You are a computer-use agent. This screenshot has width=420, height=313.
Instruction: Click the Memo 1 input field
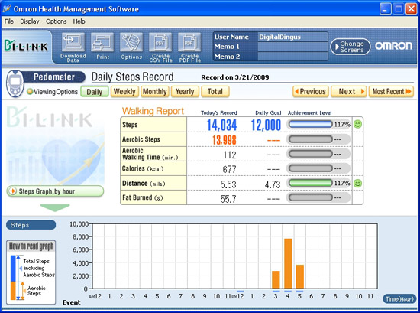pos(292,47)
